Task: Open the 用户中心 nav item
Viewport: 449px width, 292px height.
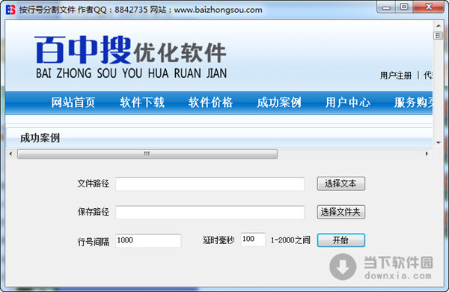Action: 348,103
